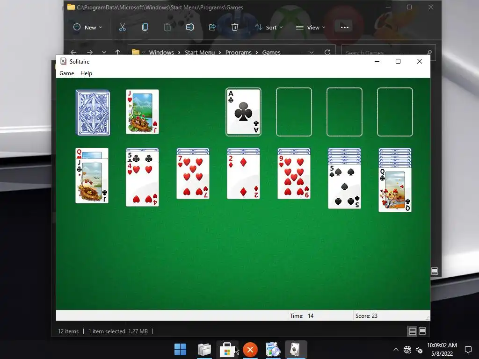The width and height of the screenshot is (479, 359).
Task: Open the New dropdown in File Explorer
Action: (x=87, y=27)
